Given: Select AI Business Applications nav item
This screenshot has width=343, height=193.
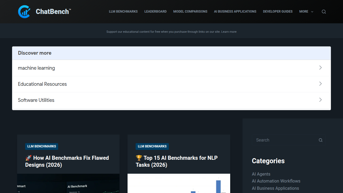Looking at the screenshot, I should [235, 12].
